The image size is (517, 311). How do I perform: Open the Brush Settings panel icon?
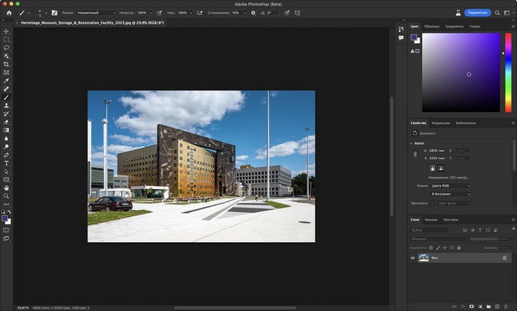click(54, 13)
